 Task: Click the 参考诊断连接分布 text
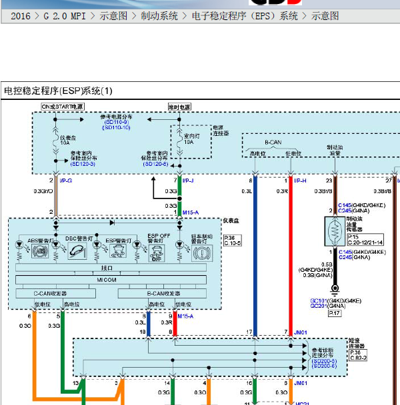323,352
